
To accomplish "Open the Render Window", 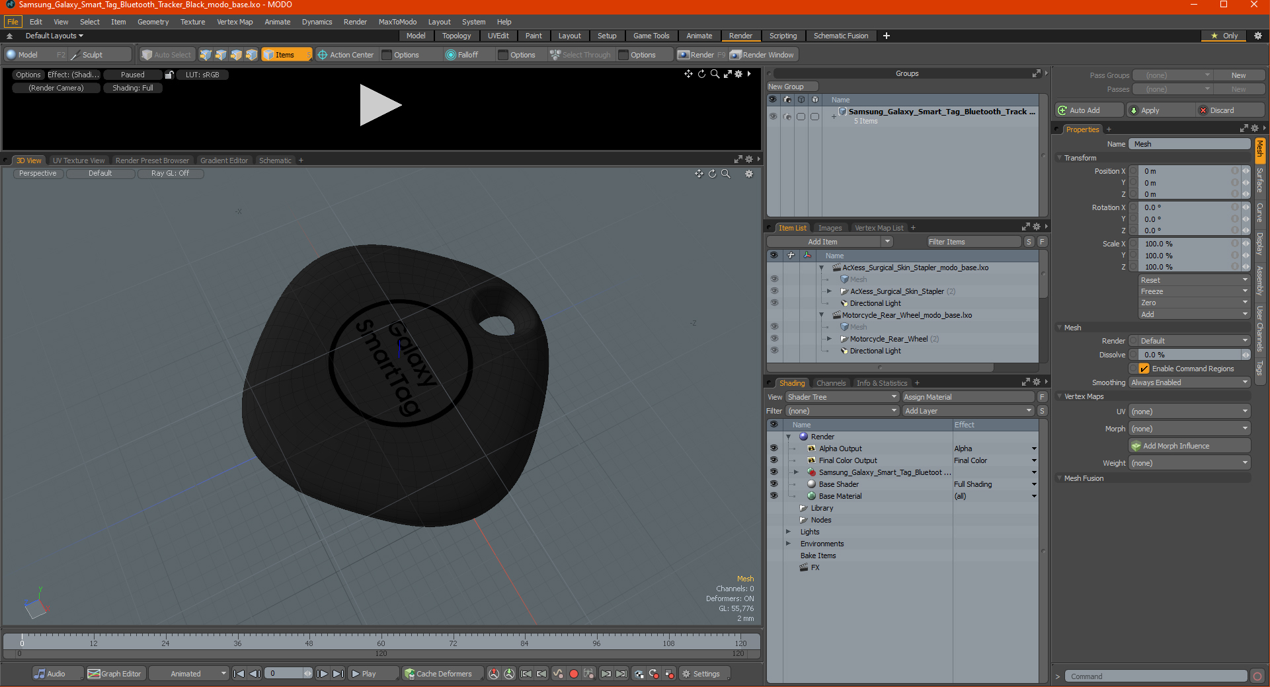I will pyautogui.click(x=762, y=55).
